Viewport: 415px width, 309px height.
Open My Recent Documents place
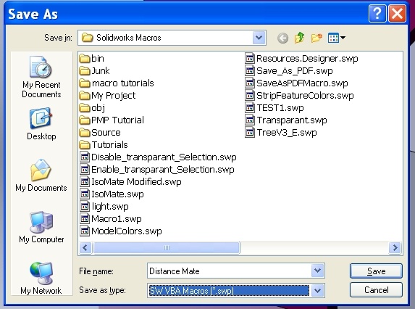[41, 77]
